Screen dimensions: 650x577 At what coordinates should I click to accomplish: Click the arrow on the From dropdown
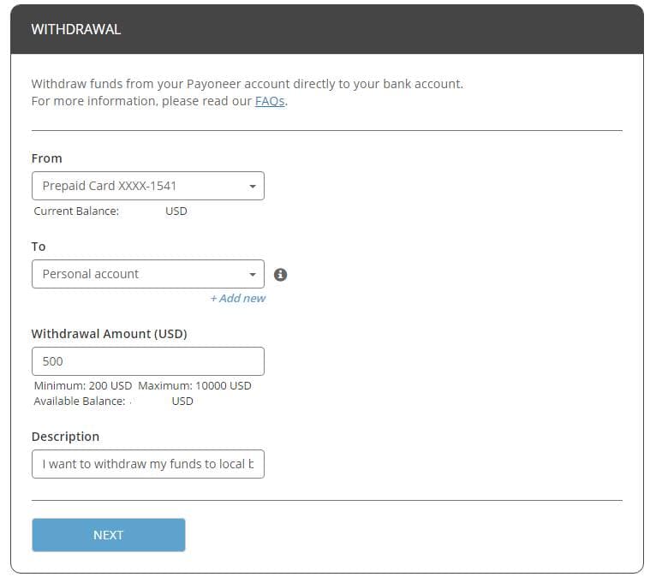tap(253, 186)
